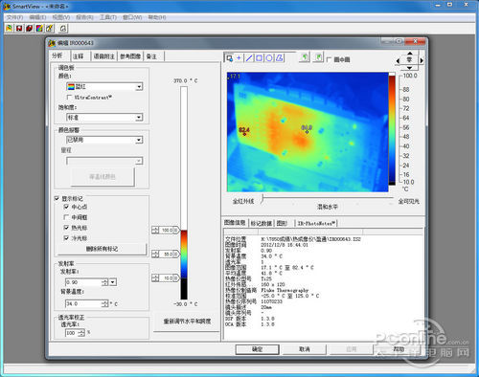Select the polygon marker tool
The height and width of the screenshot is (377, 479).
click(x=280, y=58)
